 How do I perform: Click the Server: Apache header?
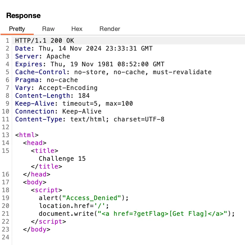(x=42, y=56)
